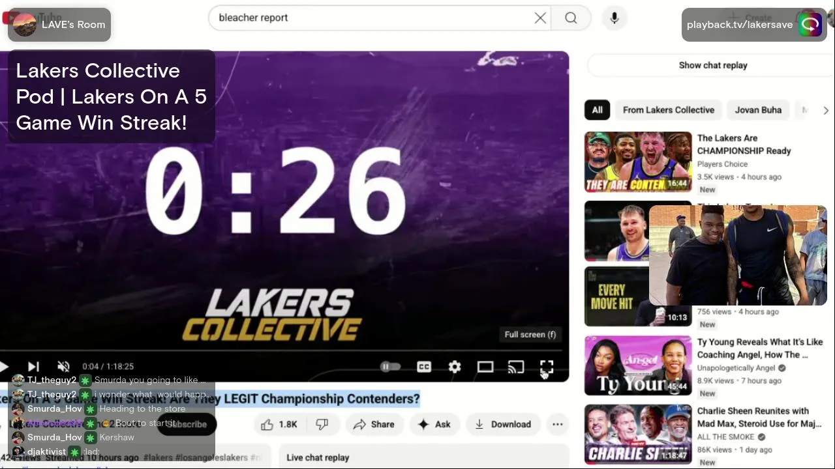Open Ty Young Reveals What It's Like title

[x=760, y=348]
